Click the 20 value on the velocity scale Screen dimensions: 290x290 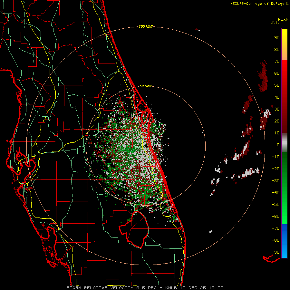[277, 121]
